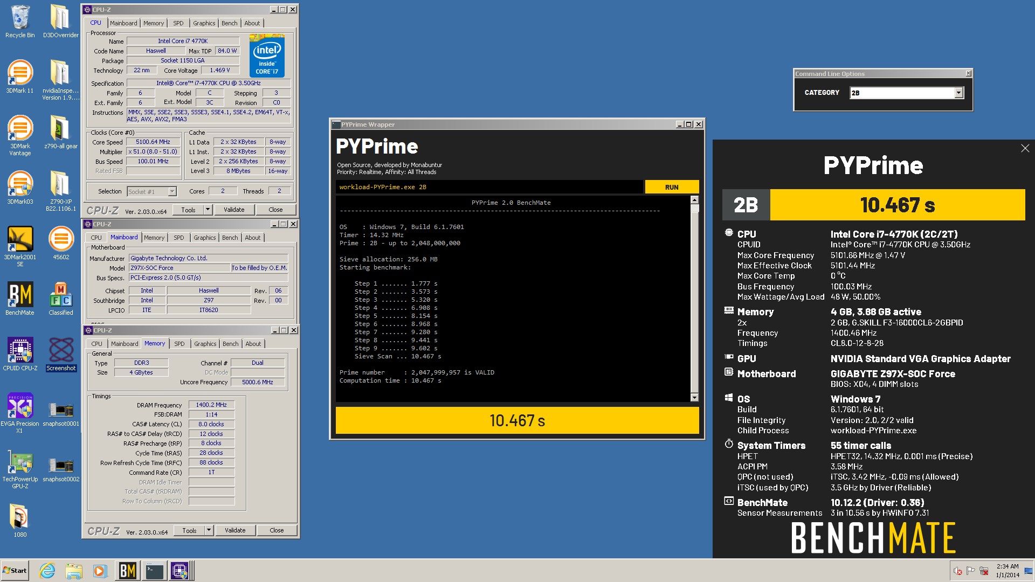This screenshot has width=1035, height=582.
Task: Open the snaphsot0002 image file
Action: click(61, 468)
